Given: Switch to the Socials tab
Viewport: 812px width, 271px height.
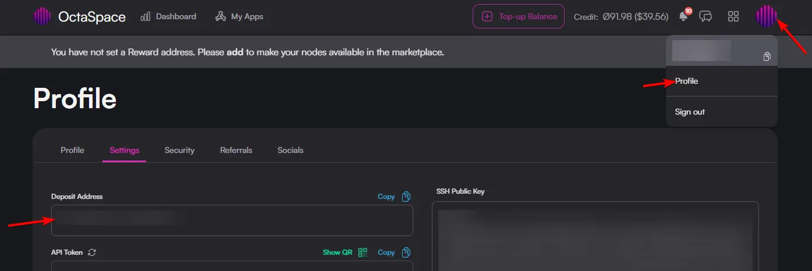Looking at the screenshot, I should point(290,150).
